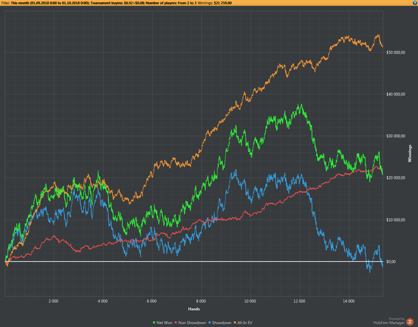
Task: Click the help icon in the filter bar
Action: pyautogui.click(x=415, y=3)
